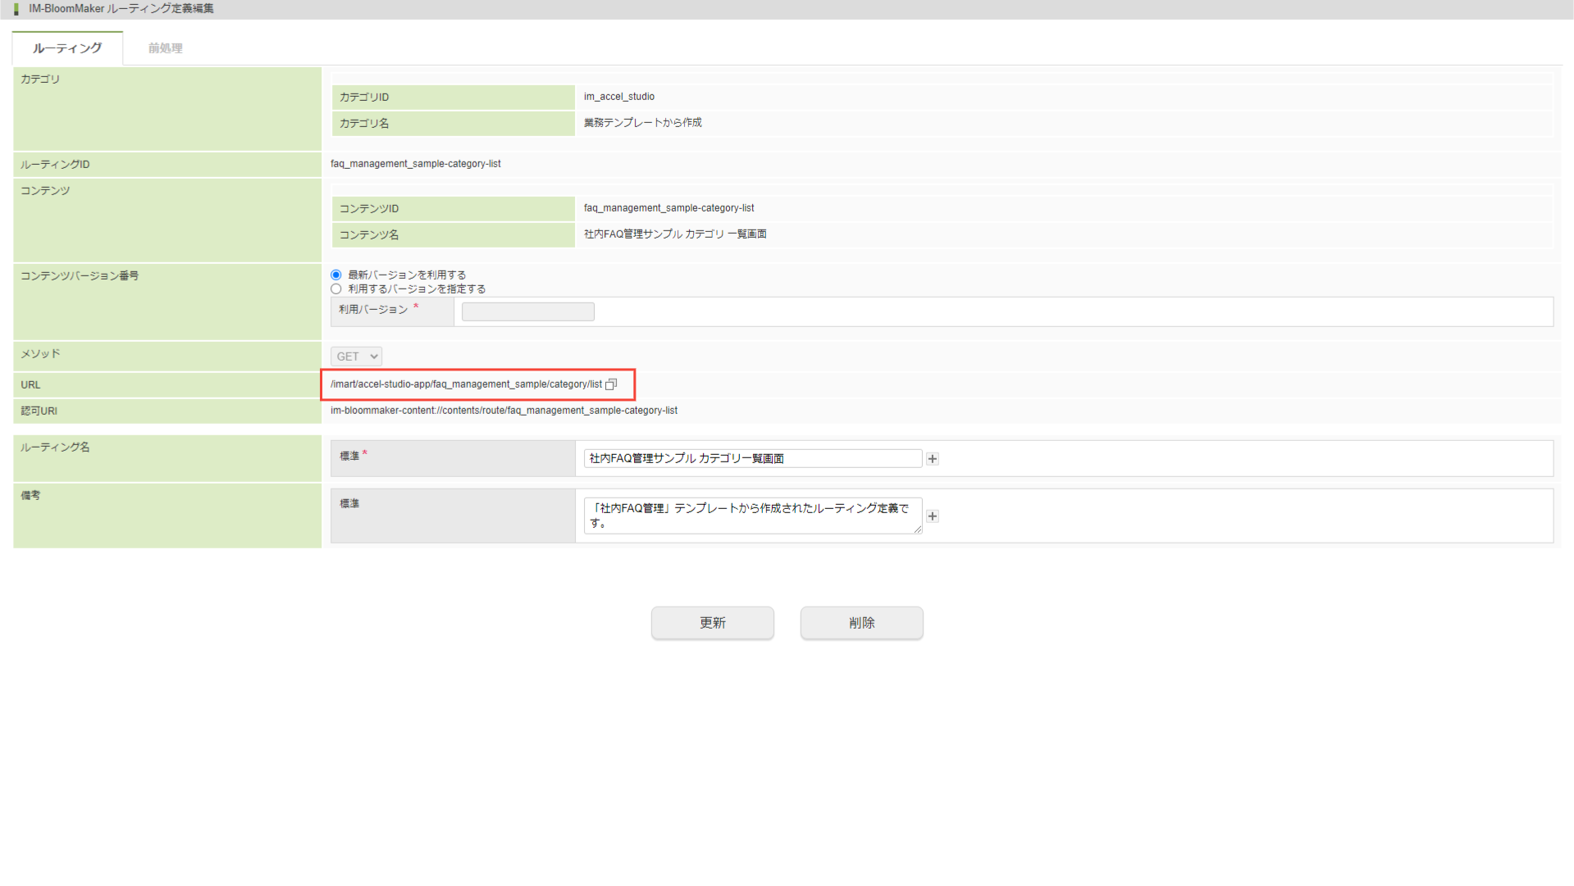Click the URL row label

click(30, 385)
